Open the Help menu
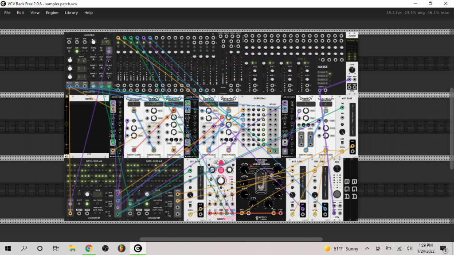The width and height of the screenshot is (454, 255). [x=88, y=13]
